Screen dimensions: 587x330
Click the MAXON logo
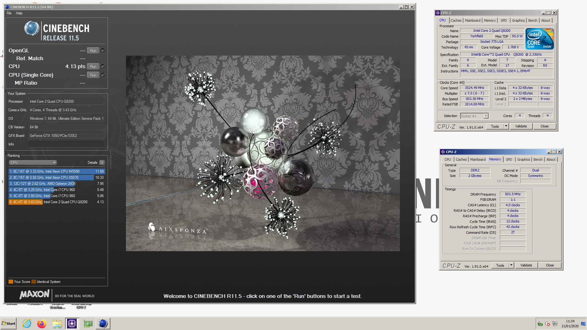click(x=34, y=295)
